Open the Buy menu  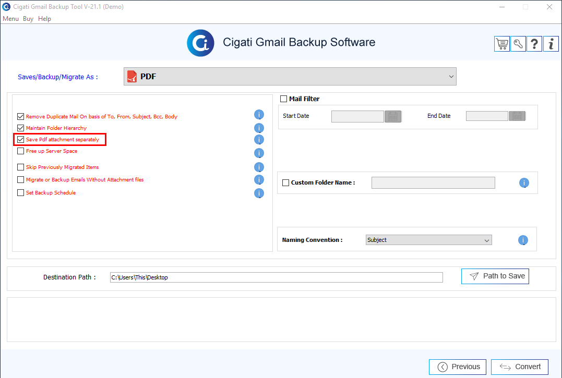(x=28, y=19)
